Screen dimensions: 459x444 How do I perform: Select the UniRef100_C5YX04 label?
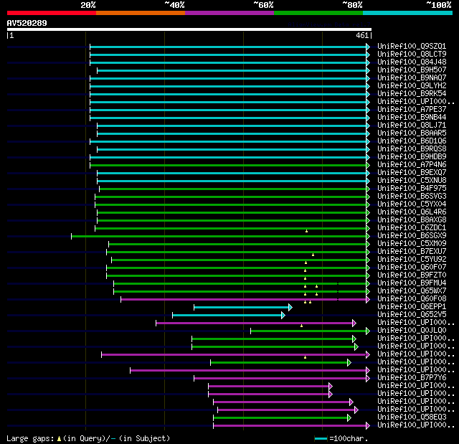(412, 204)
